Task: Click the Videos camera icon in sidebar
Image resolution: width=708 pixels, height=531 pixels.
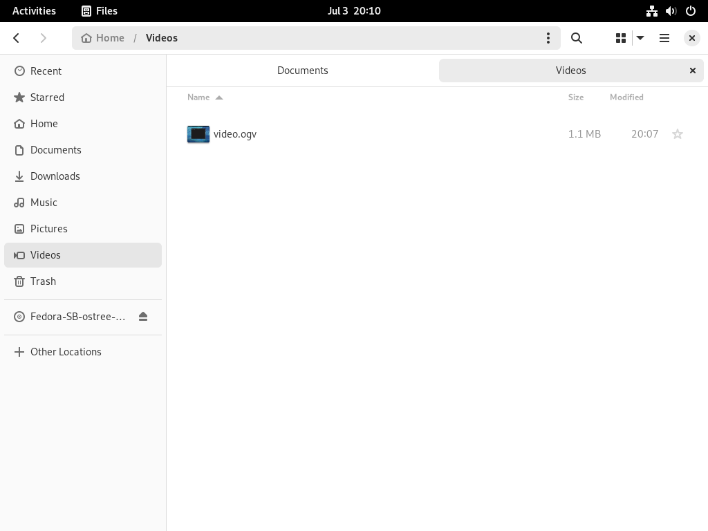Action: point(19,255)
